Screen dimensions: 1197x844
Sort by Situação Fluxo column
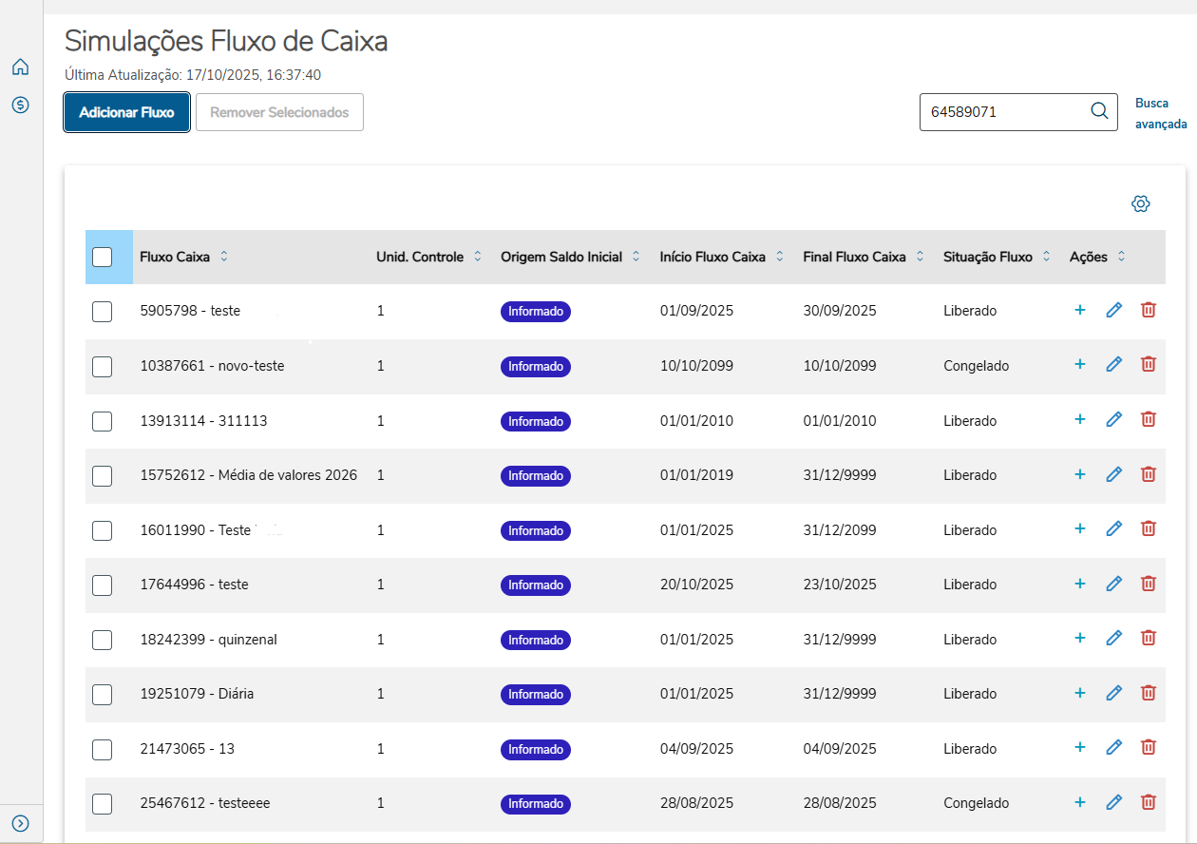tap(1046, 257)
